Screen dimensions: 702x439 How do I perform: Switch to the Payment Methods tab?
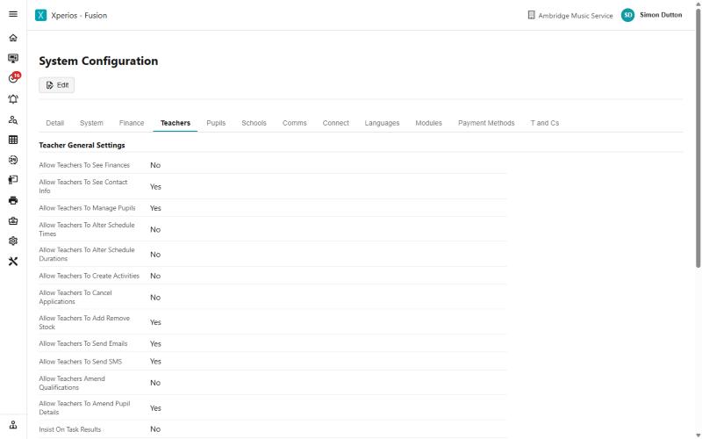486,123
